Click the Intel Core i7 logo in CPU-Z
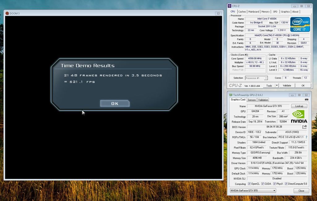This screenshot has width=317, height=201. click(x=300, y=24)
